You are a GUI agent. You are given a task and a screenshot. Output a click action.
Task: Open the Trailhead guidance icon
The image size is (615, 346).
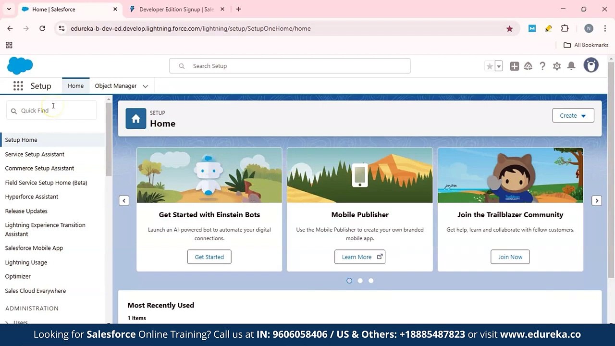[x=528, y=66]
